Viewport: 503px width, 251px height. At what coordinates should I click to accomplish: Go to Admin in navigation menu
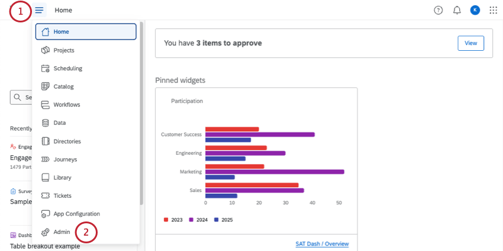click(x=62, y=232)
